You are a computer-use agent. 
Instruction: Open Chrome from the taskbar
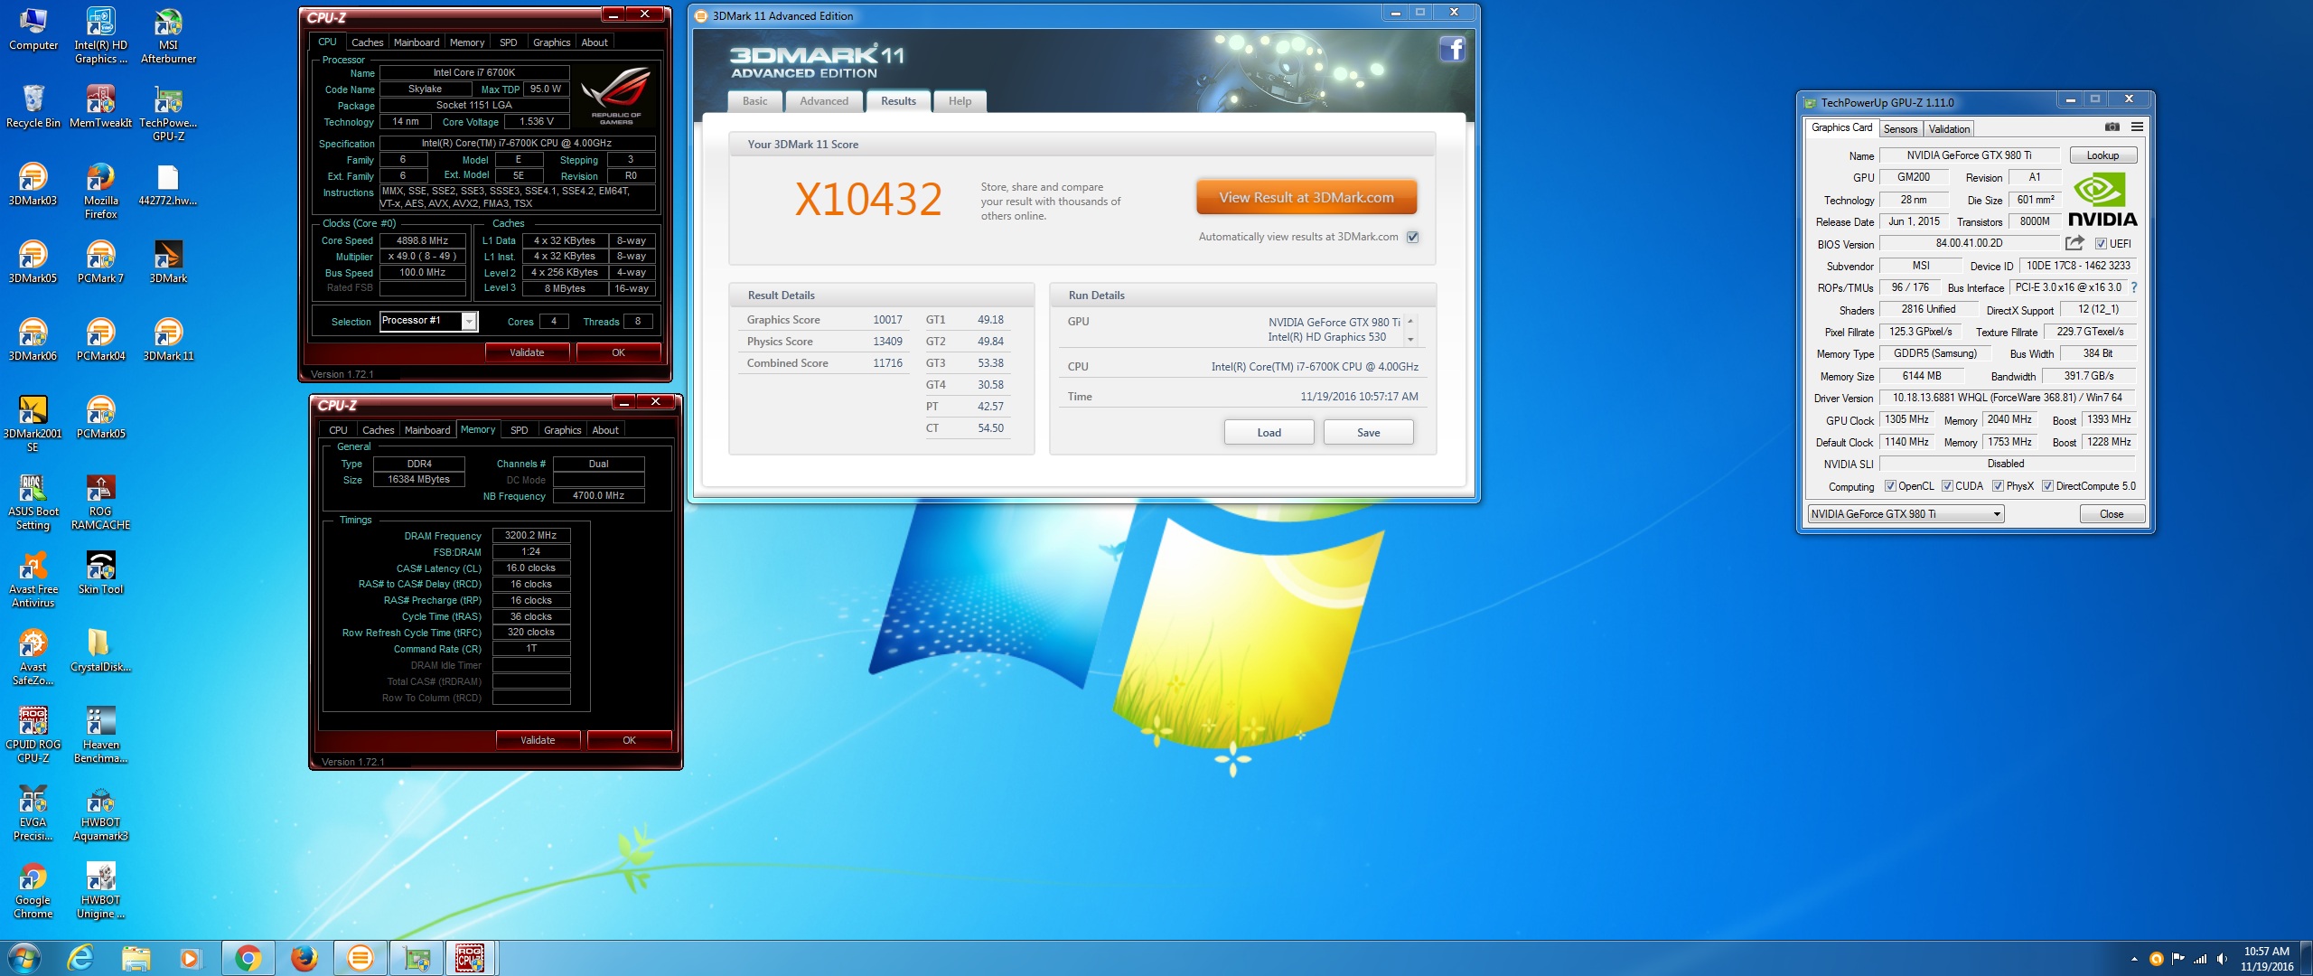click(x=248, y=958)
